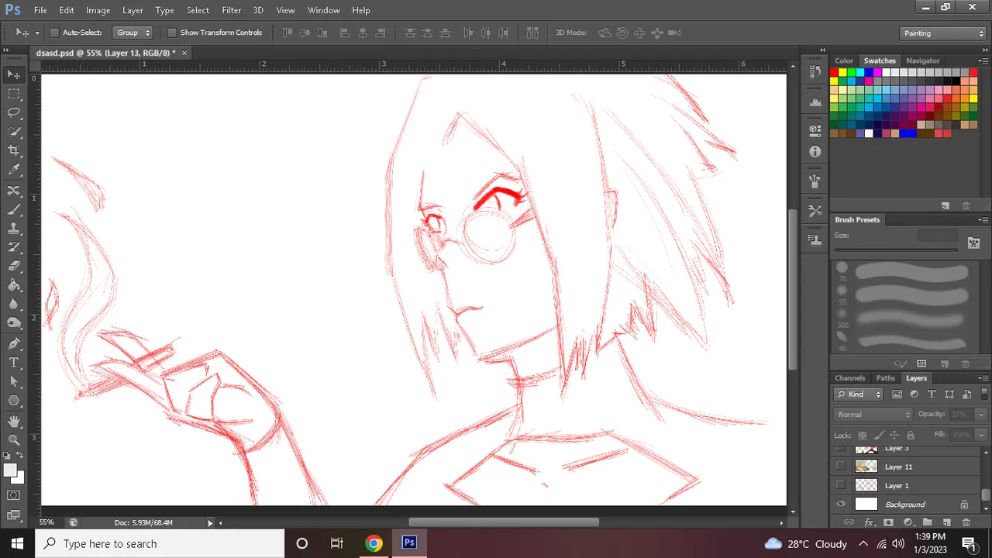Filter layers by pixel layer icon
The height and width of the screenshot is (558, 992).
[x=897, y=394]
